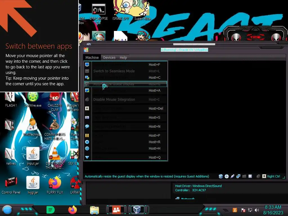Open the lwjgl.jar desktop file

(x=33, y=185)
